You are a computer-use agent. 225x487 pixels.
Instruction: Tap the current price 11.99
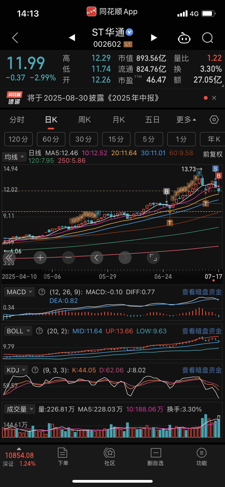coord(26,63)
